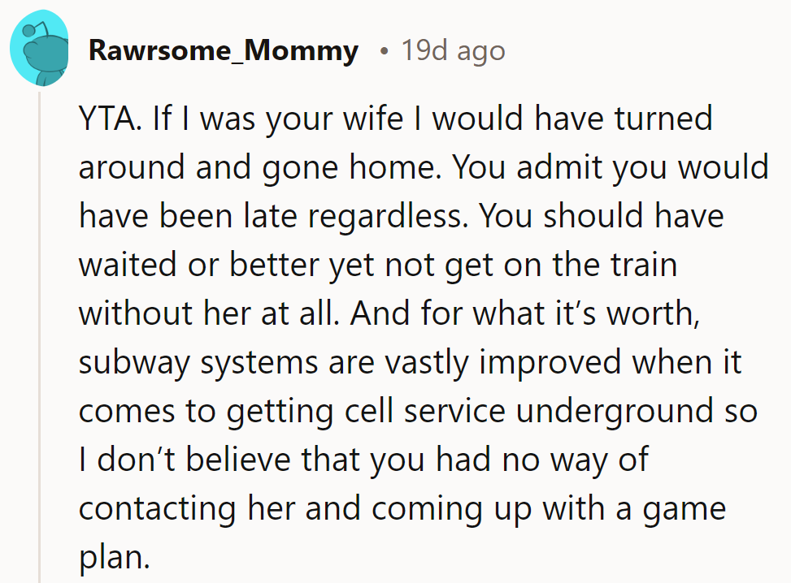Viewport: 791px width, 583px height.
Task: Click the 19d ago timestamp
Action: pos(453,51)
